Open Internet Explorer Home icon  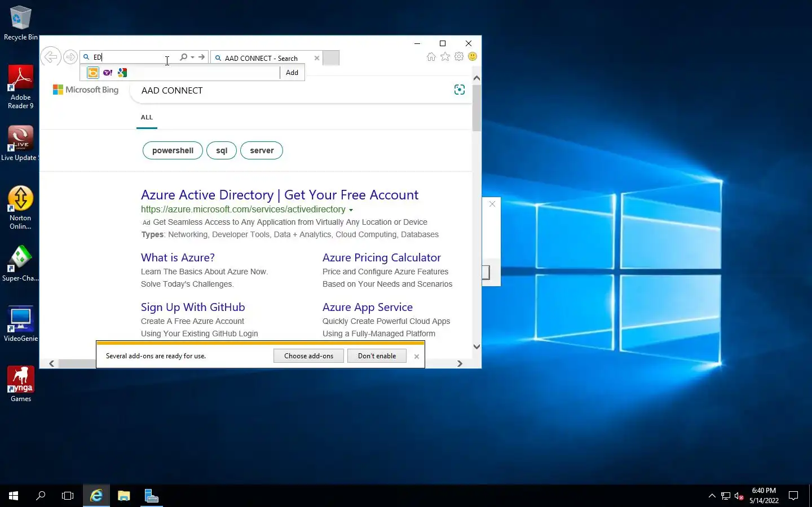point(431,56)
